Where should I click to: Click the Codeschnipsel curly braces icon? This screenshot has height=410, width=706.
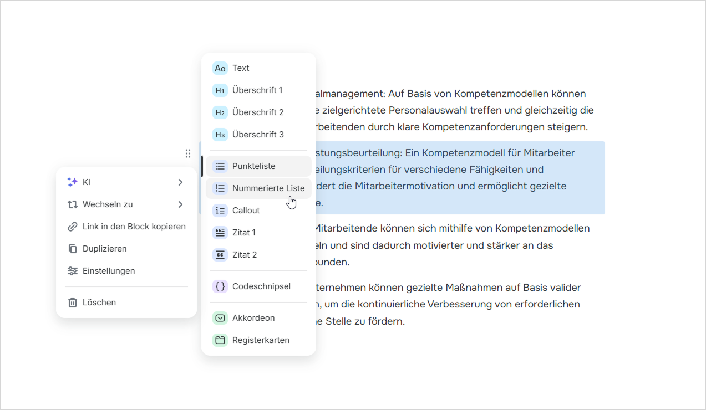pos(220,286)
